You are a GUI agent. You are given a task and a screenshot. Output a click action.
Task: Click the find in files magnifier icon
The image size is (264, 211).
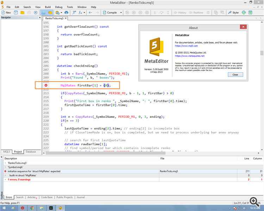click(x=222, y=13)
